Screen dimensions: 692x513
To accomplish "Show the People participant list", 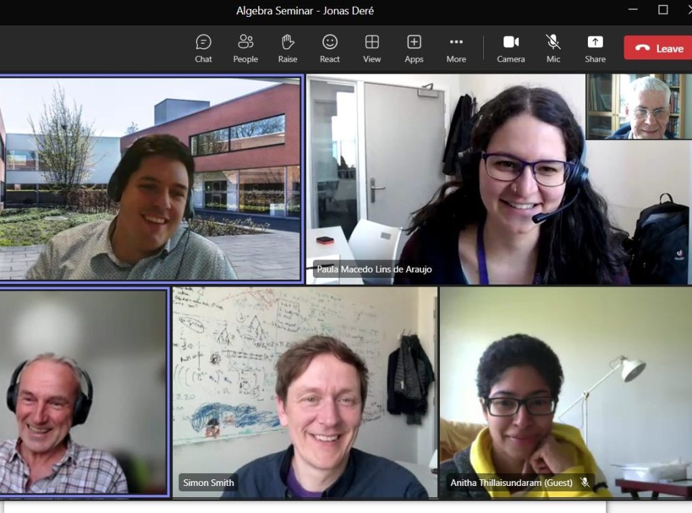I will pyautogui.click(x=245, y=49).
